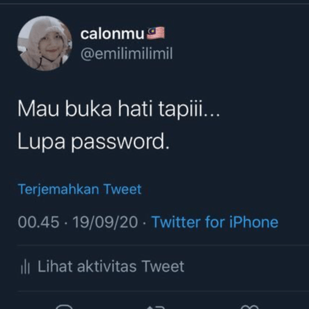This screenshot has width=309, height=309.
Task: Click the Malaysia flag emoji beside calonmu
Action: 156,33
